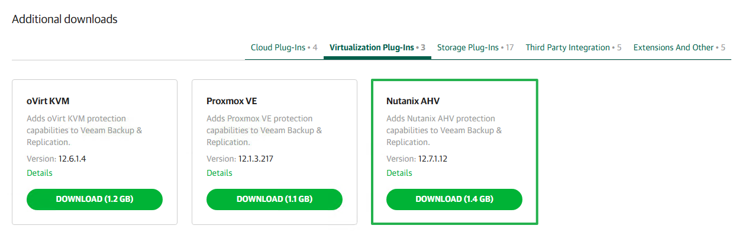This screenshot has width=739, height=235.
Task: Select the Nutanix AHV card title
Action: pyautogui.click(x=413, y=101)
